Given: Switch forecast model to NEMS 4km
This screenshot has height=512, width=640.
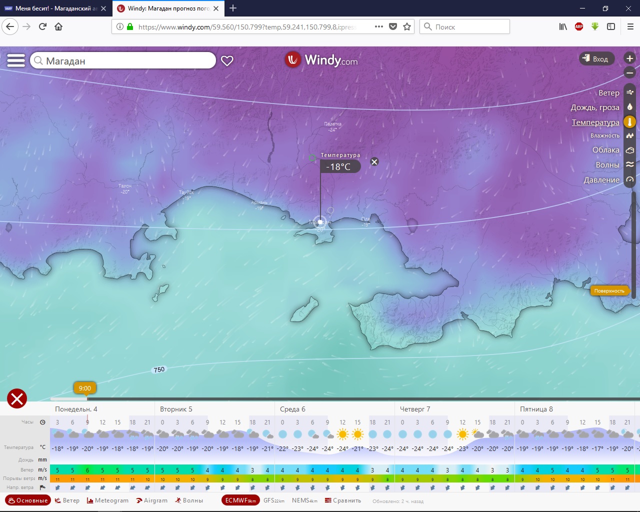Looking at the screenshot, I should [x=304, y=500].
